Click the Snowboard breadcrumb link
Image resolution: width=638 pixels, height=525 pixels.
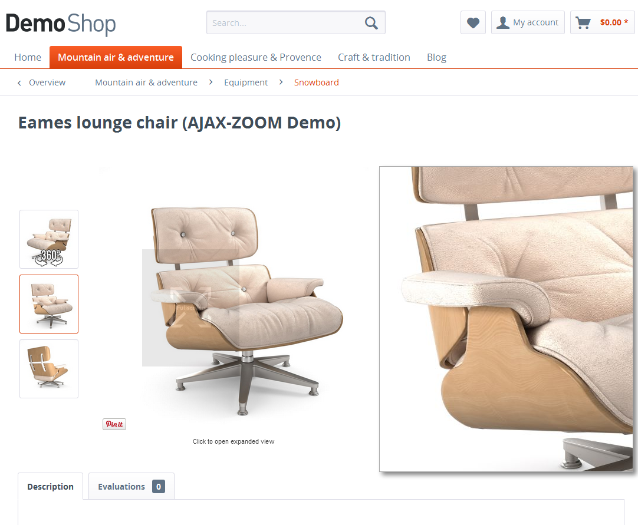coord(316,82)
